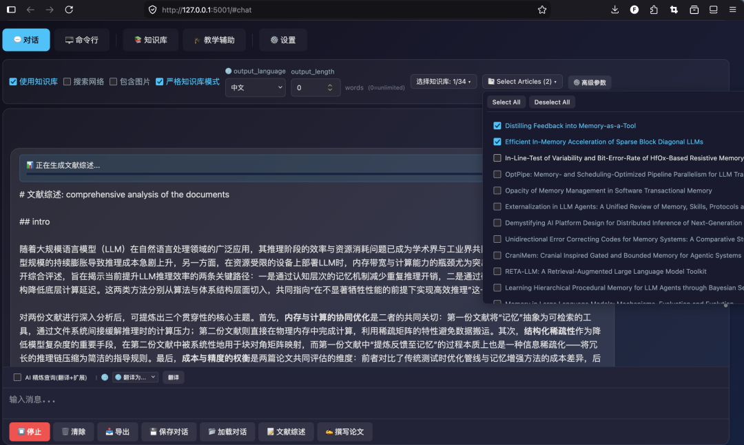
Task: Click Select All articles button
Action: coord(506,102)
